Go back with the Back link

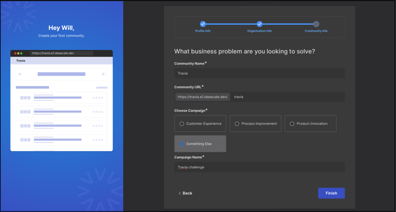click(x=185, y=193)
